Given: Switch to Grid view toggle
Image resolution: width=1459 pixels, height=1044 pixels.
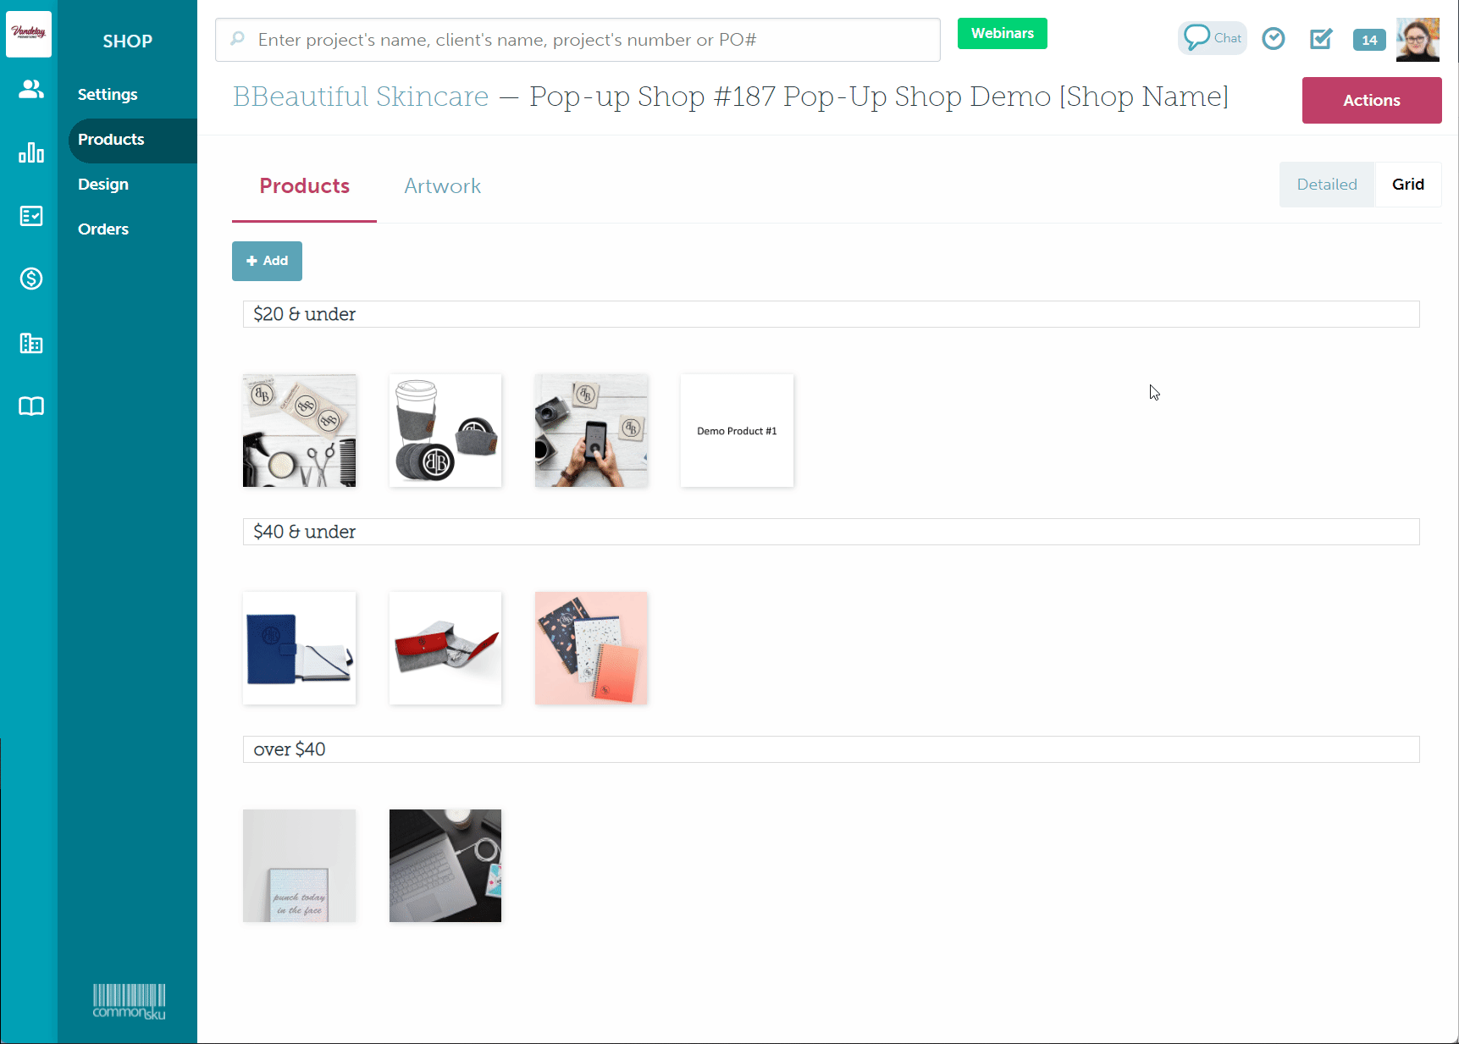Looking at the screenshot, I should click(x=1408, y=185).
